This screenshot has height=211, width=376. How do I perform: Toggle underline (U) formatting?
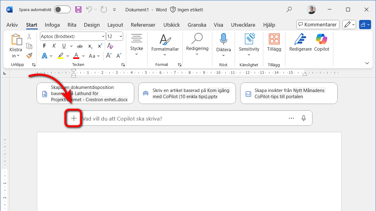(64, 46)
